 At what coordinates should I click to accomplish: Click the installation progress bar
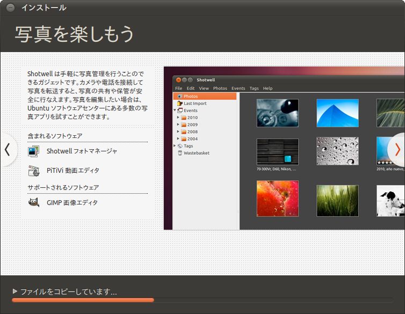tap(202, 300)
